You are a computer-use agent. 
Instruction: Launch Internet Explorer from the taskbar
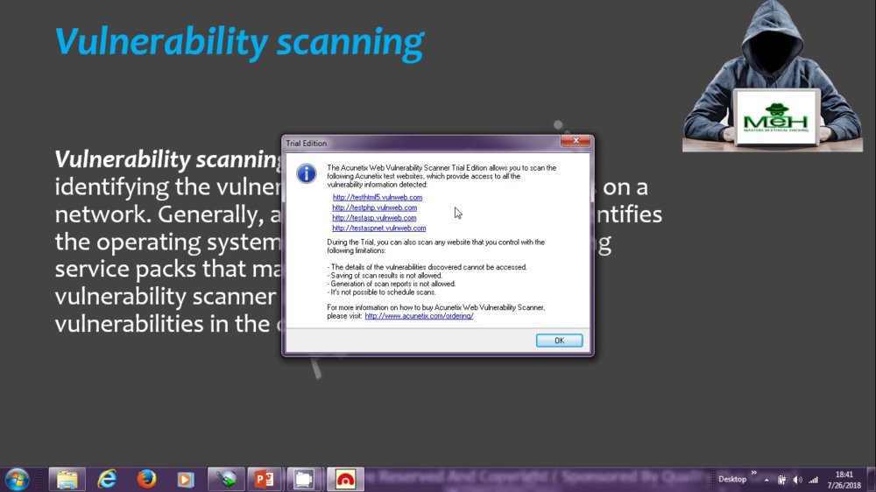pos(107,479)
